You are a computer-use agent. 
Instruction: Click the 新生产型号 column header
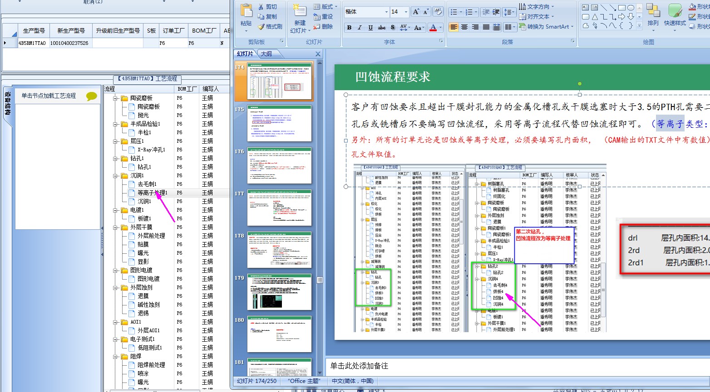[71, 31]
